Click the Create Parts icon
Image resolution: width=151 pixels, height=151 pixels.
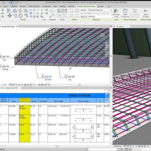click(60, 16)
